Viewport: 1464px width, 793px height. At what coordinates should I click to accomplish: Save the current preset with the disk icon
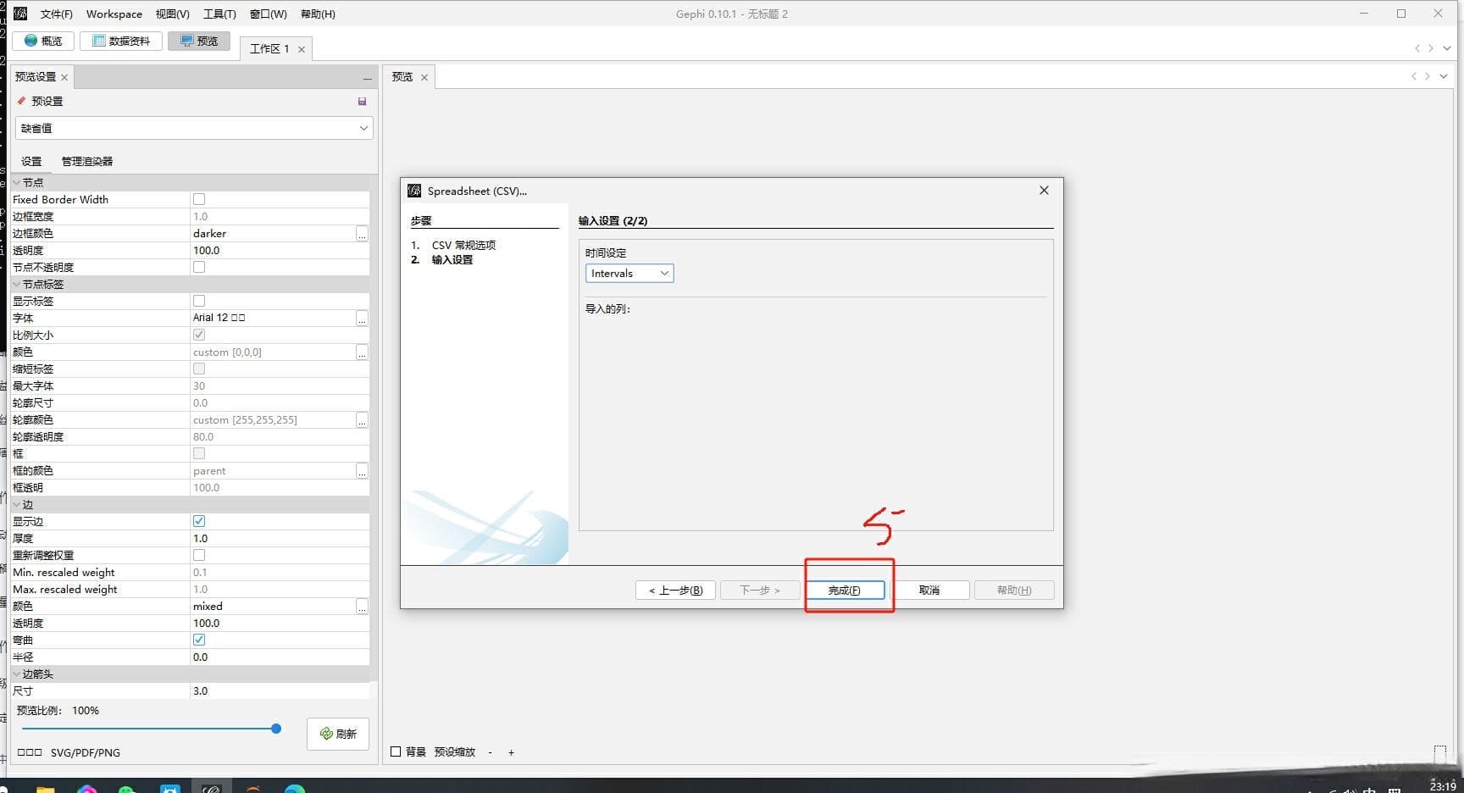pos(362,101)
